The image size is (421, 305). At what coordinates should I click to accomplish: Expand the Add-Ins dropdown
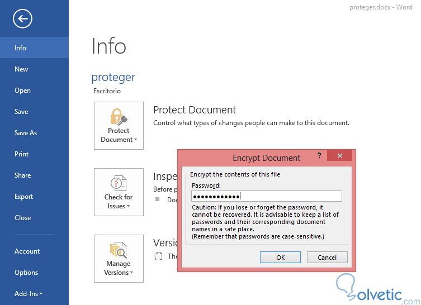coord(34,294)
